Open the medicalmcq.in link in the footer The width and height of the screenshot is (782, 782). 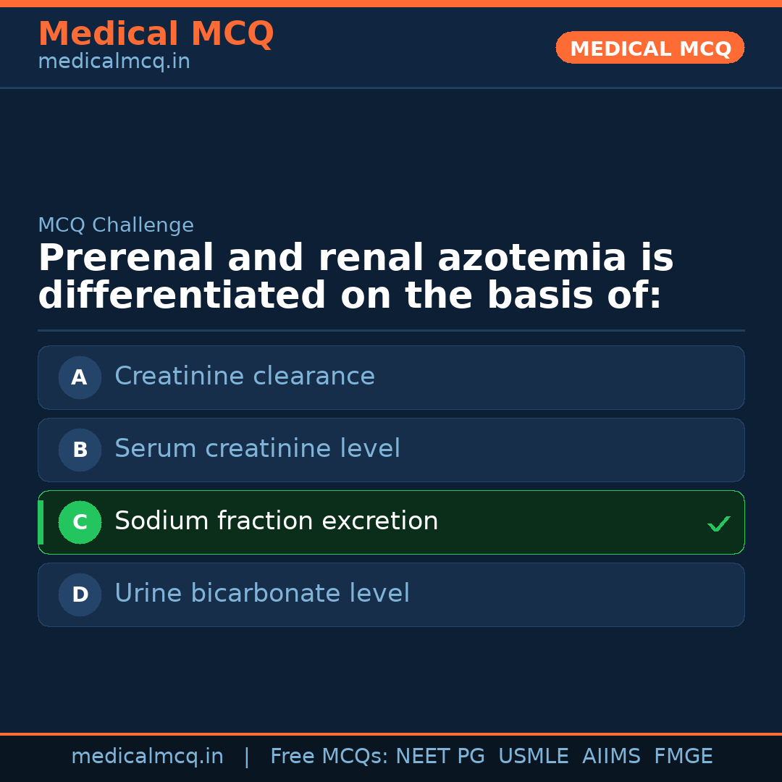[x=147, y=757]
